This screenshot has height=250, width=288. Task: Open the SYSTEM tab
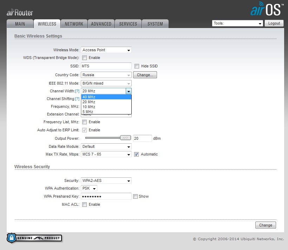tap(155, 24)
